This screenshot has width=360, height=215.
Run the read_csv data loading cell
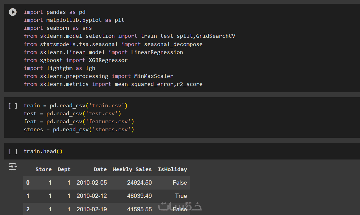tap(13, 106)
